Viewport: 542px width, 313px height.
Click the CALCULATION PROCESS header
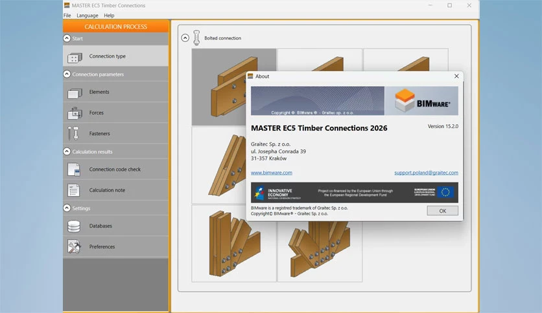[x=116, y=27]
